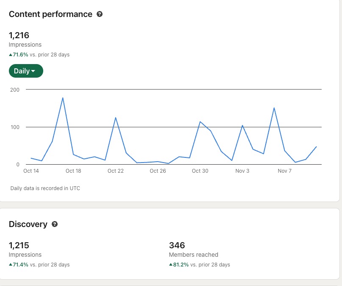Click the 346 members reached figure
Screen dimensions: 342x286
coord(177,245)
